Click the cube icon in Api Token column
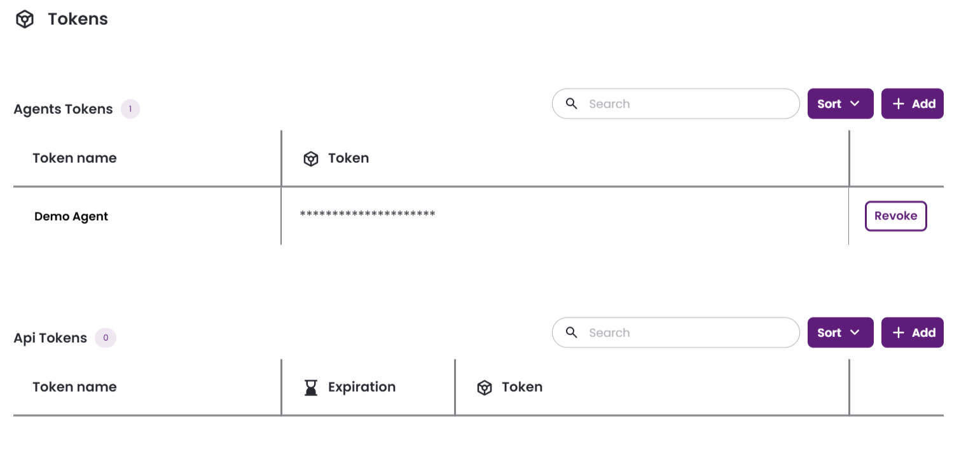Image resolution: width=959 pixels, height=459 pixels. point(485,387)
